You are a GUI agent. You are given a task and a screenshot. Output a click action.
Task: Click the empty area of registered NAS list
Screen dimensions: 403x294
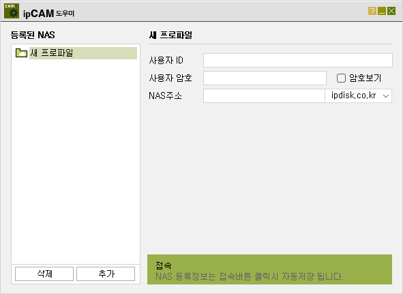(76, 161)
